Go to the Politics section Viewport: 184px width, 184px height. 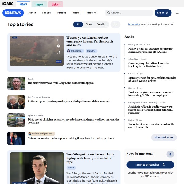(62, 13)
